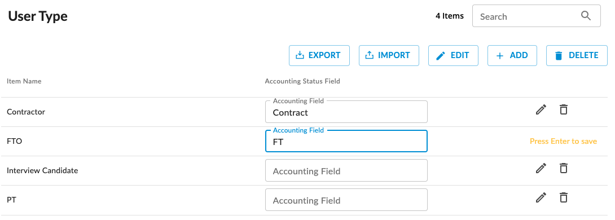Screen dimensions: 615x220
Task: Click the IMPORT button
Action: [x=389, y=55]
